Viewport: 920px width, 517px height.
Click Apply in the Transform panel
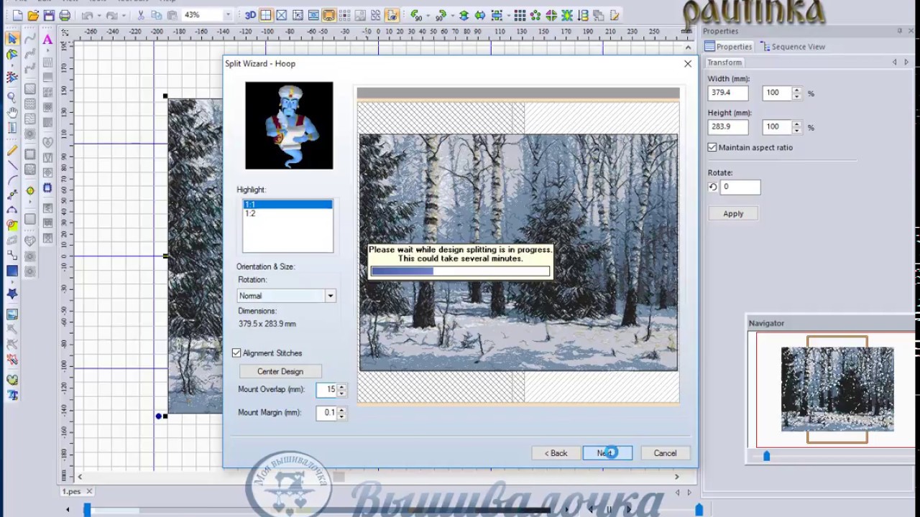click(x=733, y=214)
